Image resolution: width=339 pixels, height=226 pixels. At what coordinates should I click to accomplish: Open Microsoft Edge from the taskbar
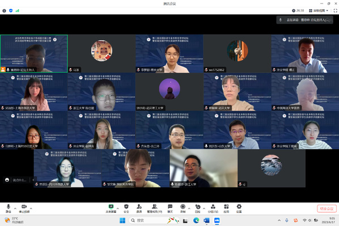pos(196,220)
